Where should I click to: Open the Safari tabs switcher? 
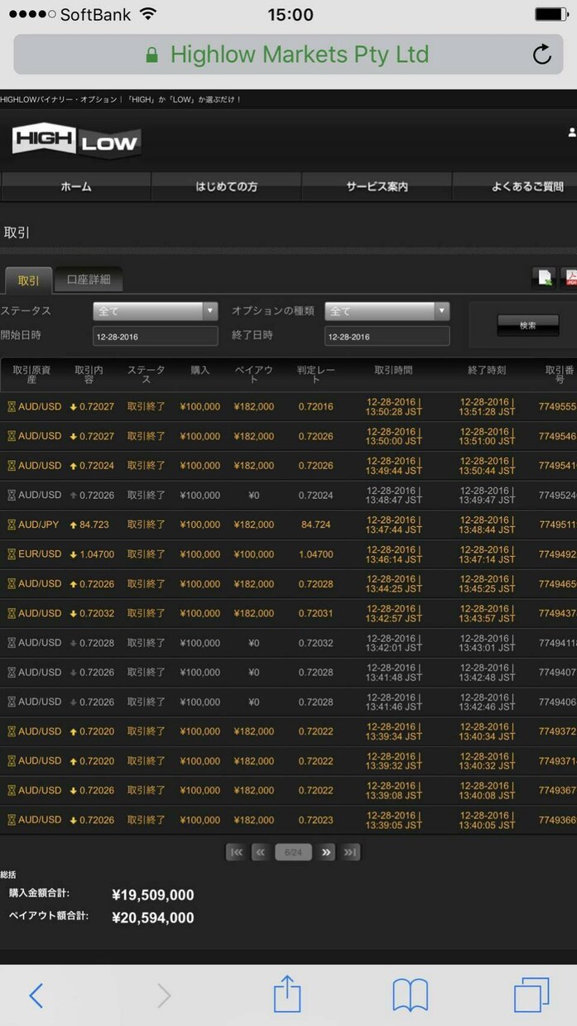531,995
